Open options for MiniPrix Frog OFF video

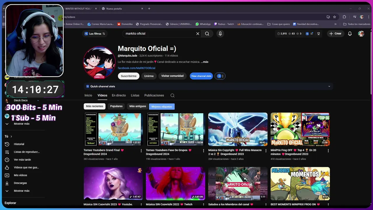pyautogui.click(x=328, y=150)
